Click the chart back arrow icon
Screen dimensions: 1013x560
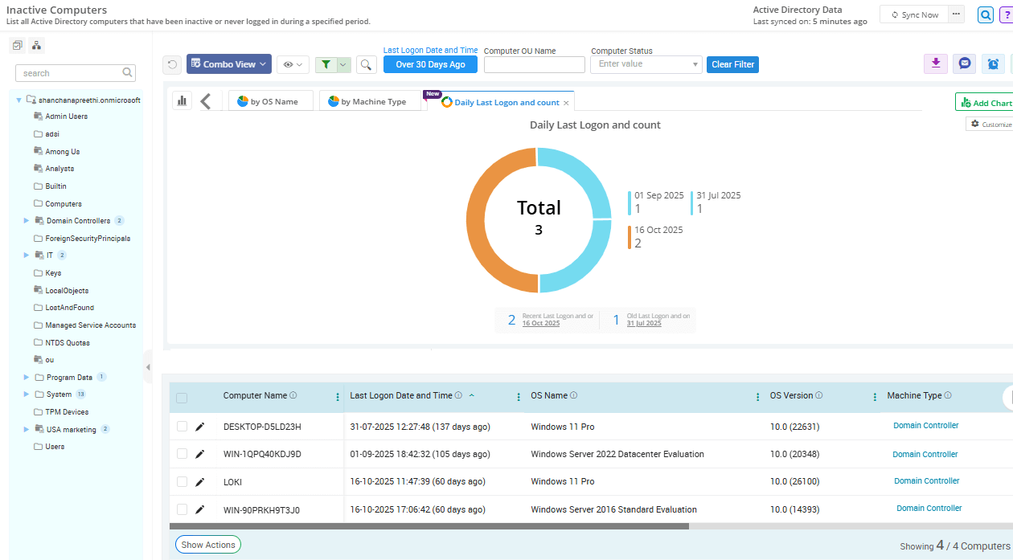pos(206,101)
